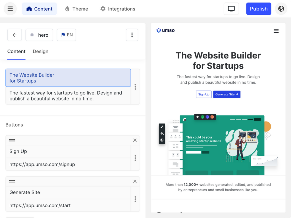Open the Theme tab in top navigation
The height and width of the screenshot is (218, 291).
pos(76,9)
